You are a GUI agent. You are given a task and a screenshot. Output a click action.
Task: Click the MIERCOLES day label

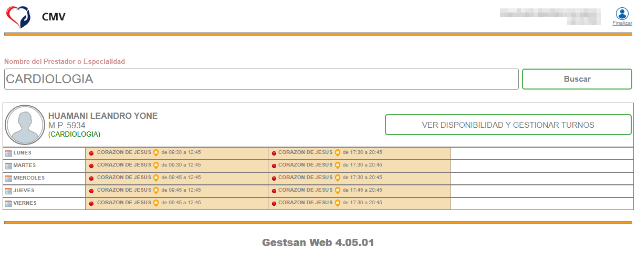[x=29, y=178]
